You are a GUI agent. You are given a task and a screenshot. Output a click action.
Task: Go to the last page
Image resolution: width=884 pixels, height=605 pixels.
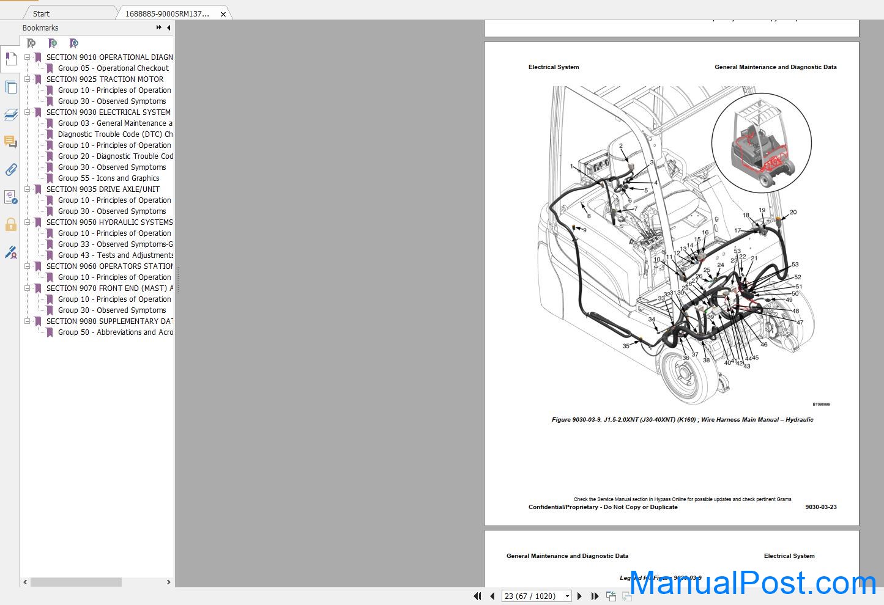pos(595,596)
